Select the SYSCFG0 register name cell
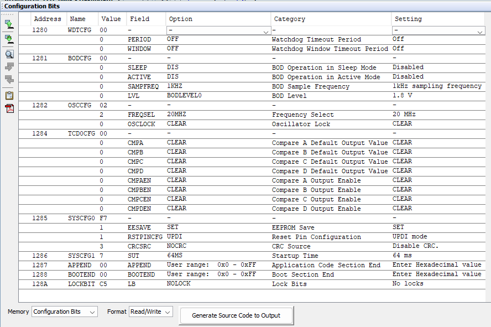 click(x=81, y=218)
